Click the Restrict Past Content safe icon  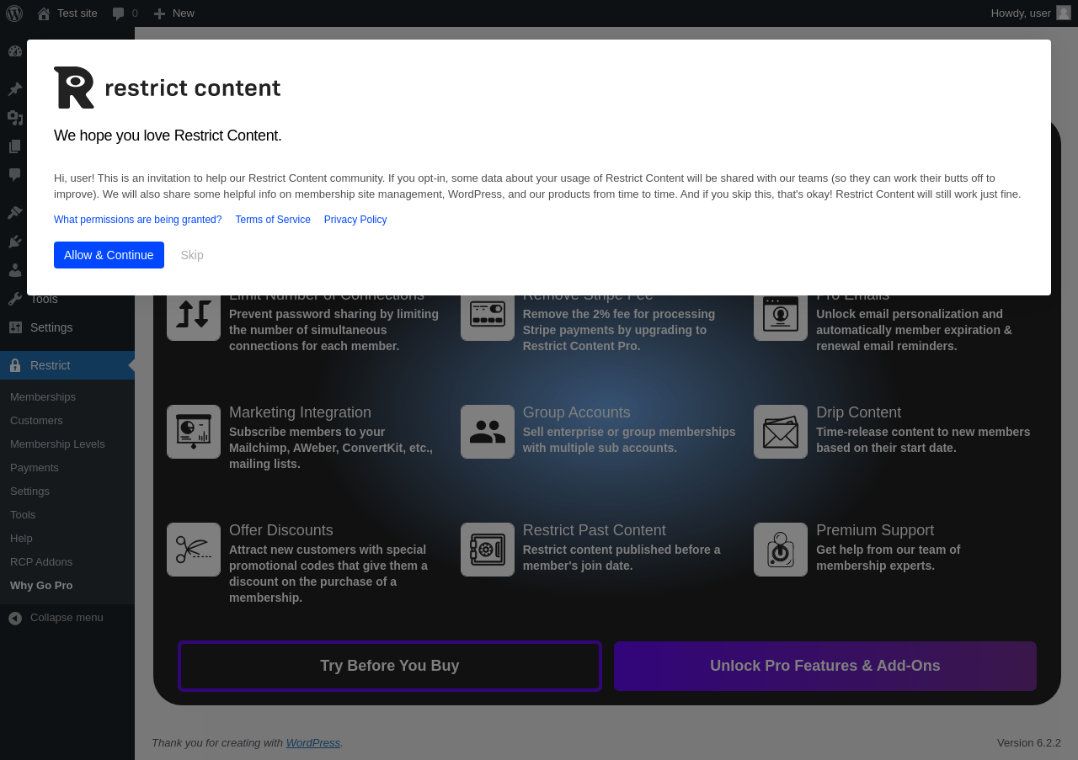click(488, 550)
